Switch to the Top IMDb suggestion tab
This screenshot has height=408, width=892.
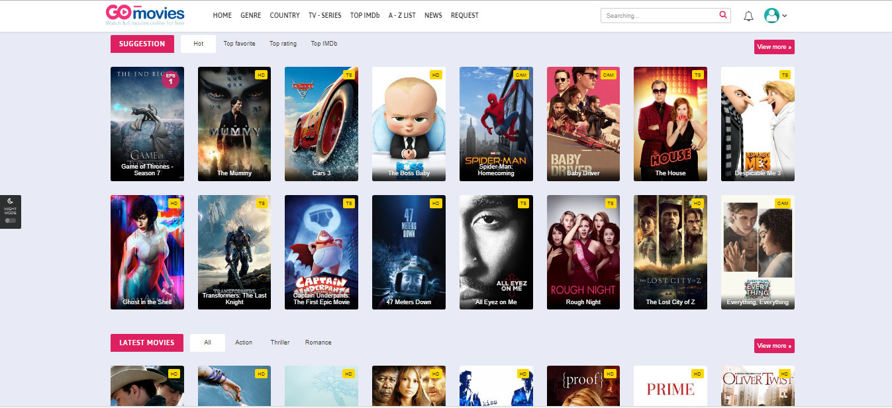pyautogui.click(x=324, y=44)
